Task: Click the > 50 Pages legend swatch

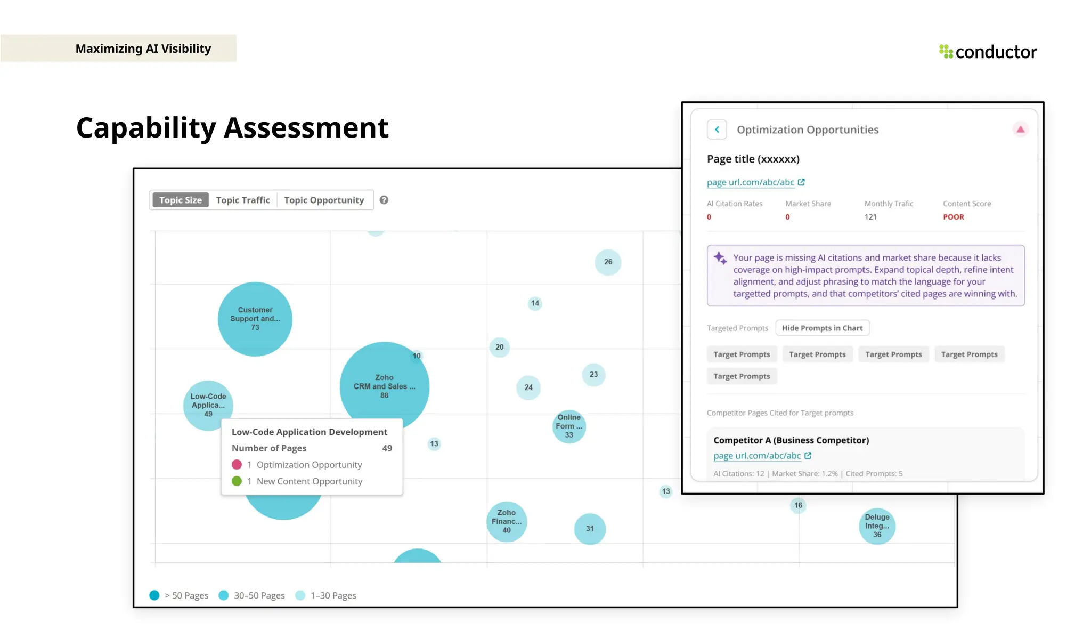Action: [x=154, y=595]
